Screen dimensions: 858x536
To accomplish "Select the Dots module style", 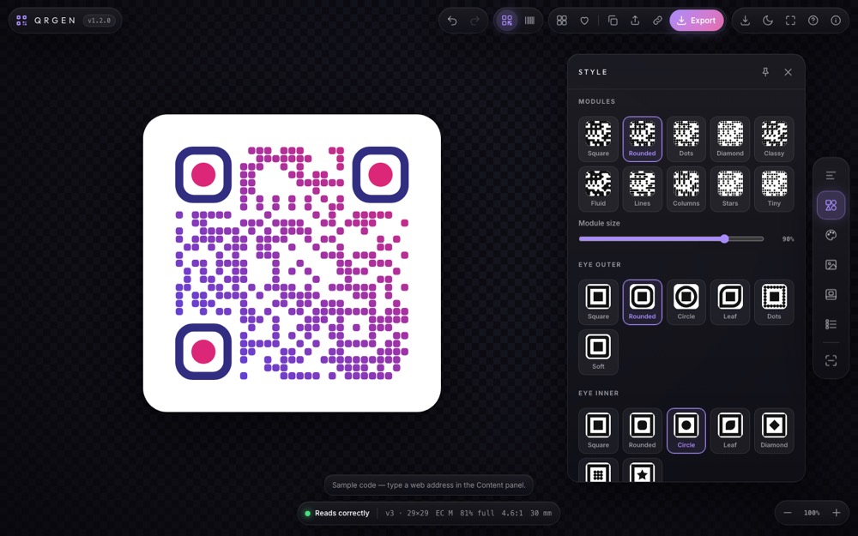I will pos(686,139).
